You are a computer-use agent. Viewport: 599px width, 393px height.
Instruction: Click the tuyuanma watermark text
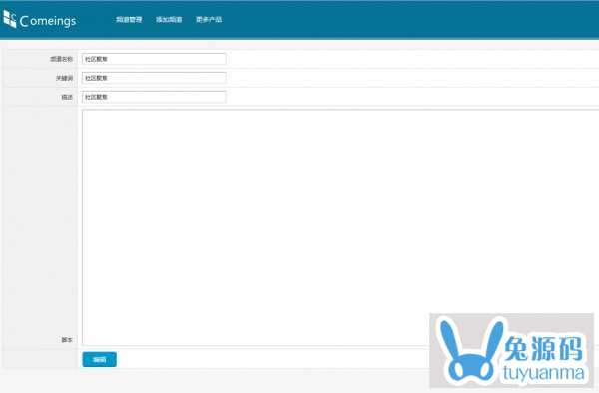543,373
